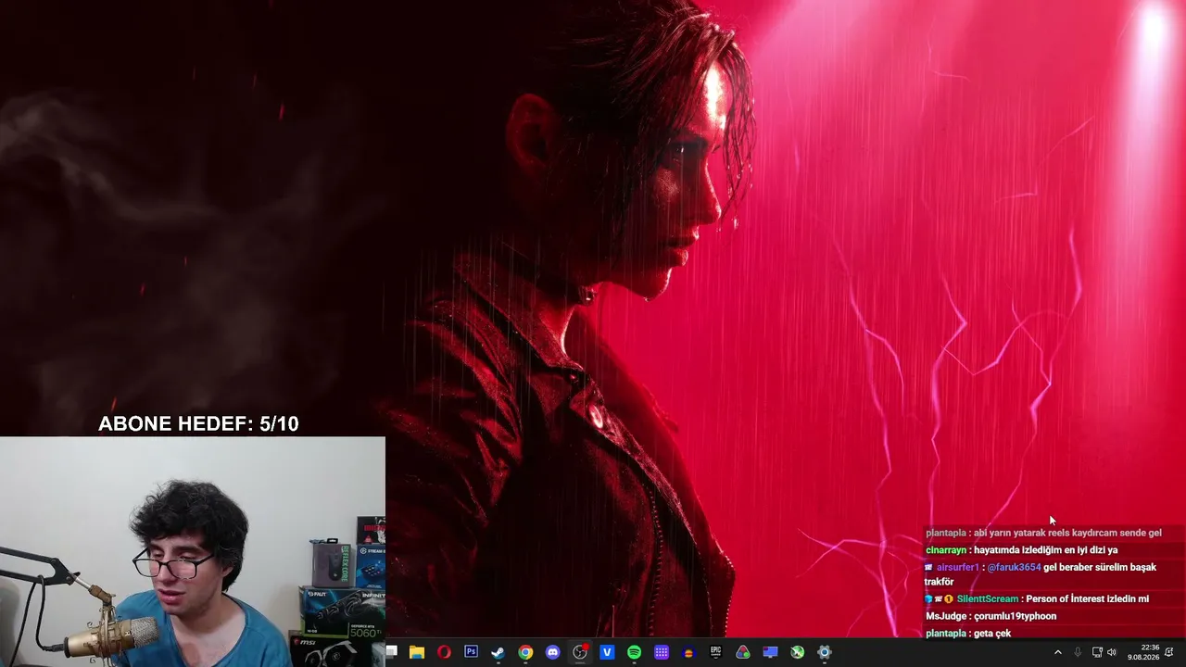
Task: Switch to OBS Studio taskbar icon
Action: (x=580, y=652)
